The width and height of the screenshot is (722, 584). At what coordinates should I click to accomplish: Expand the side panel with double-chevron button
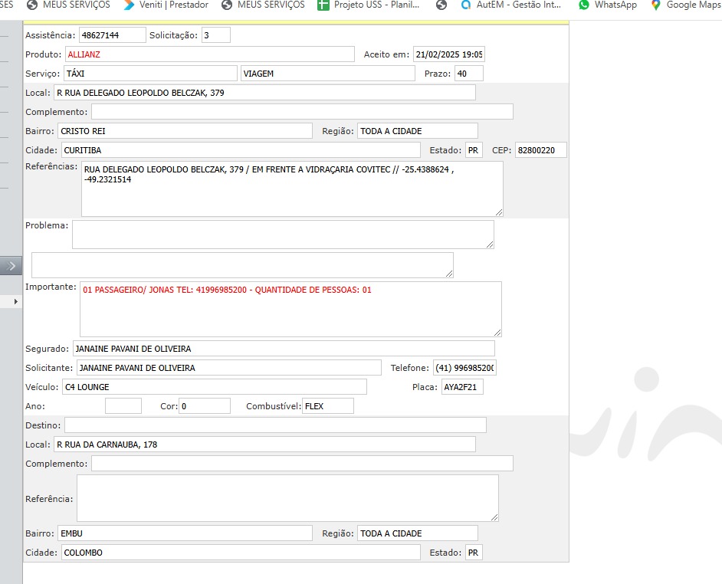click(11, 266)
